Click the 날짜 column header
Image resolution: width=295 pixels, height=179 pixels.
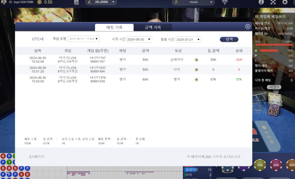pyautogui.click(x=38, y=51)
